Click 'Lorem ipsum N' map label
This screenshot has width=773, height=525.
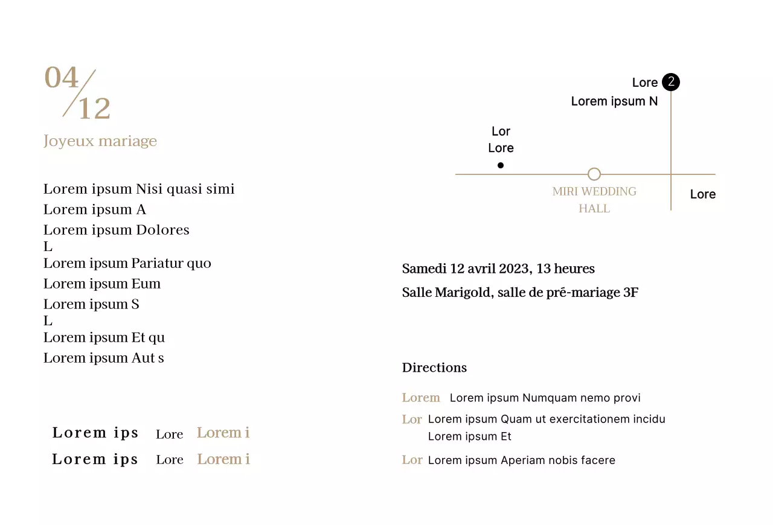point(614,101)
